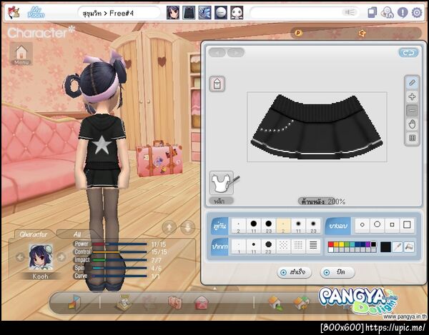Image resolution: width=429 pixels, height=335 pixels.
Task: Zoom out with the minus tool
Action: (412, 111)
